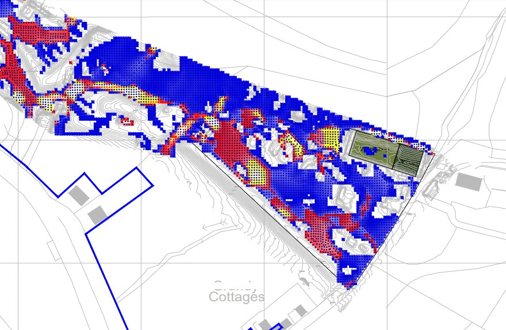Click the "Cottages" map label

point(236,297)
